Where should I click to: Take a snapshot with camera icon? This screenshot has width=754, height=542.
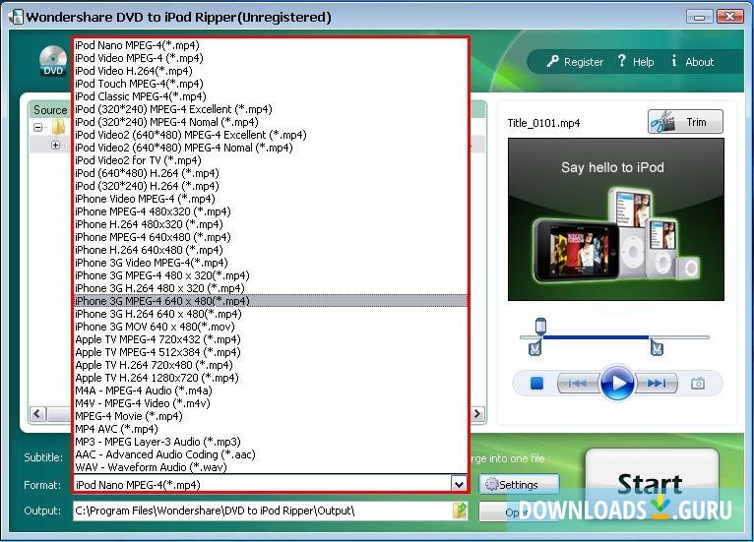[698, 383]
